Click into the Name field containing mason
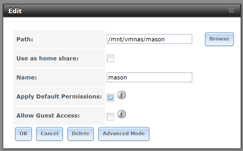Image resolution: width=243 pixels, height=151 pixels. (x=149, y=77)
